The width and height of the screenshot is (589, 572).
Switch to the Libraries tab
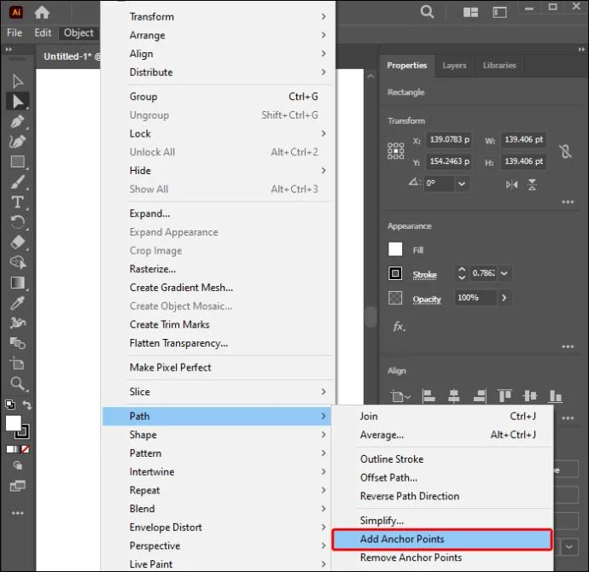coord(499,66)
